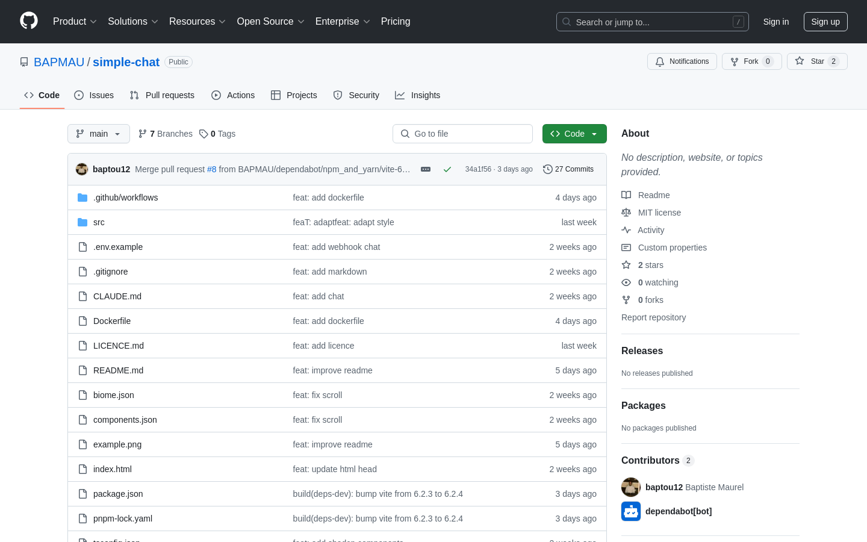Open the Contributors heading link
Viewport: 867px width, 542px height.
[657, 461]
